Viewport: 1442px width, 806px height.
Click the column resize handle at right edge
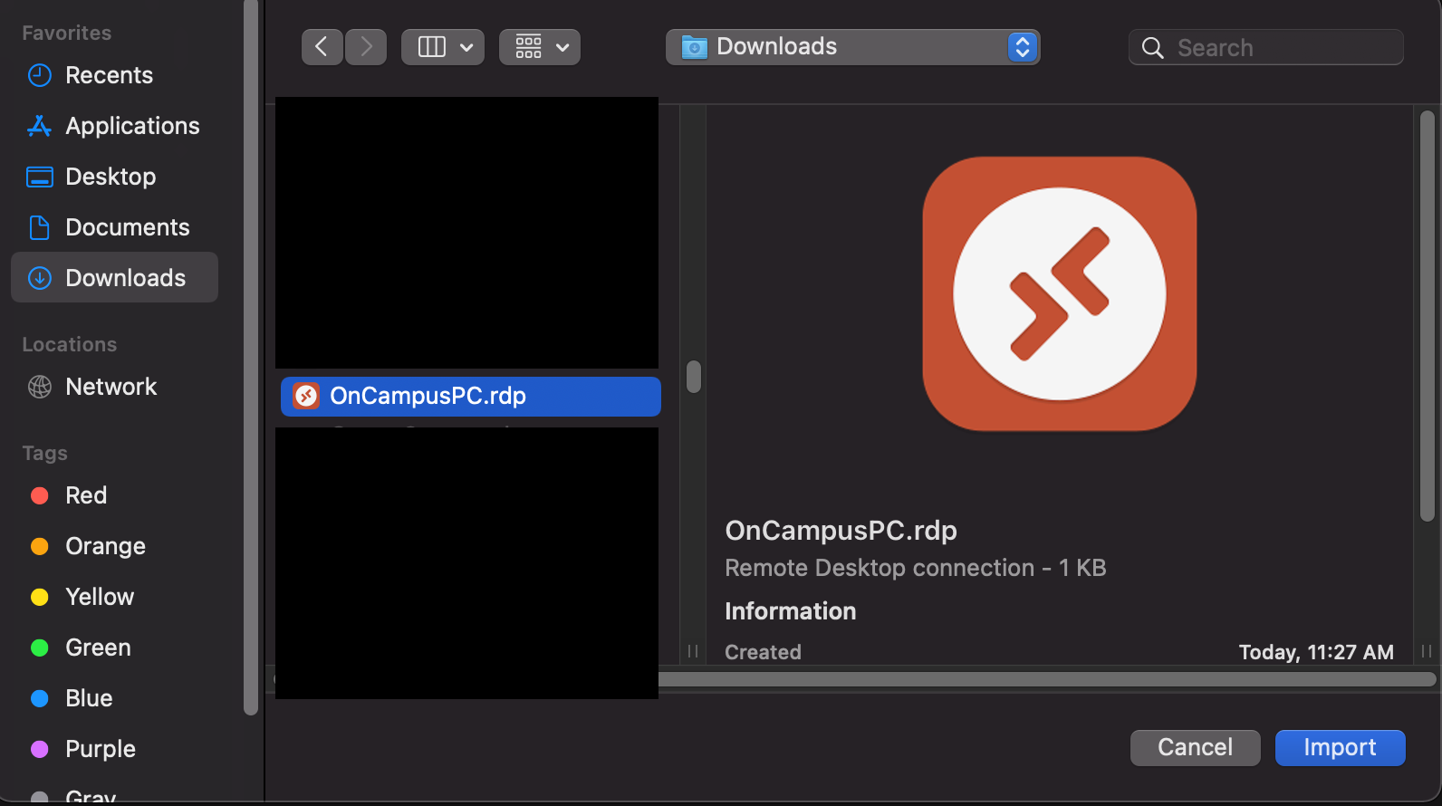(x=1427, y=651)
